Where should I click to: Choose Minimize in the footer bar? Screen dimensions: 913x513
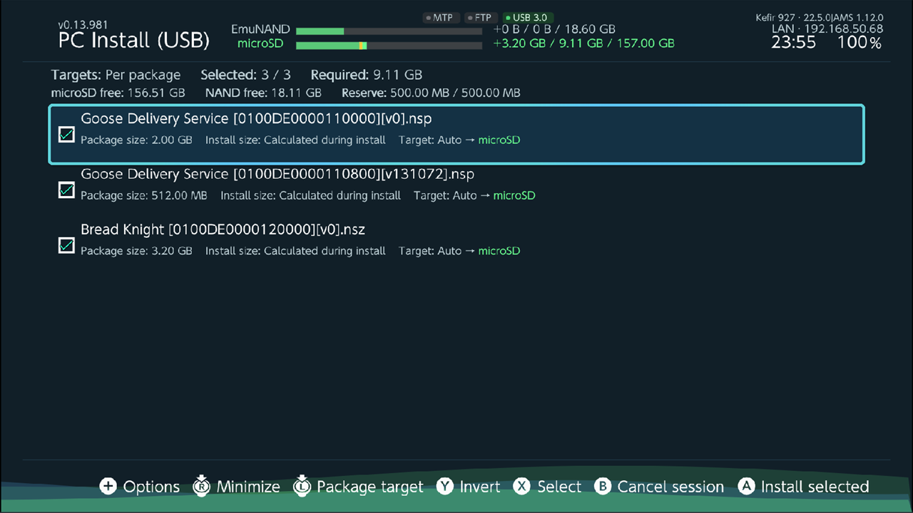coord(248,487)
